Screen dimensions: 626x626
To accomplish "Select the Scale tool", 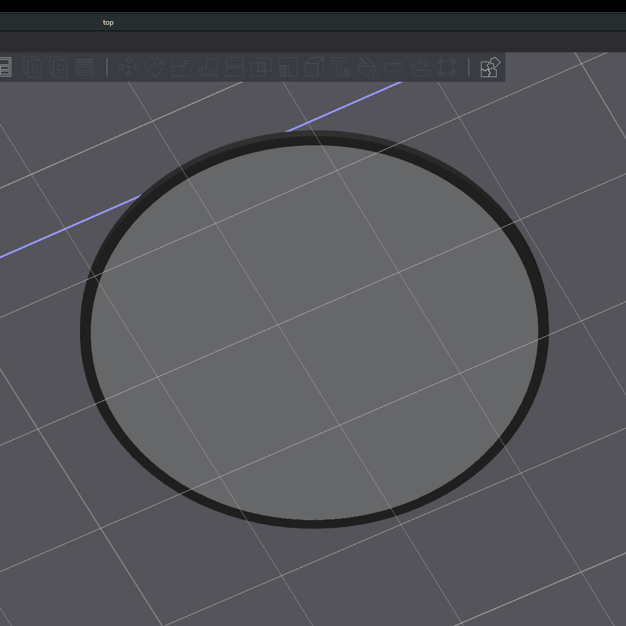I will 182,67.
